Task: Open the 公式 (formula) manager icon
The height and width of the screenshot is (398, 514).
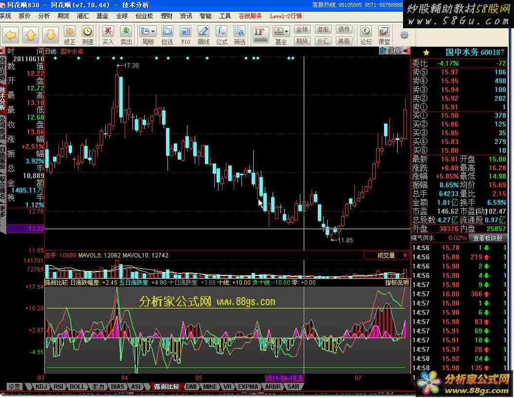Action: coord(221,36)
